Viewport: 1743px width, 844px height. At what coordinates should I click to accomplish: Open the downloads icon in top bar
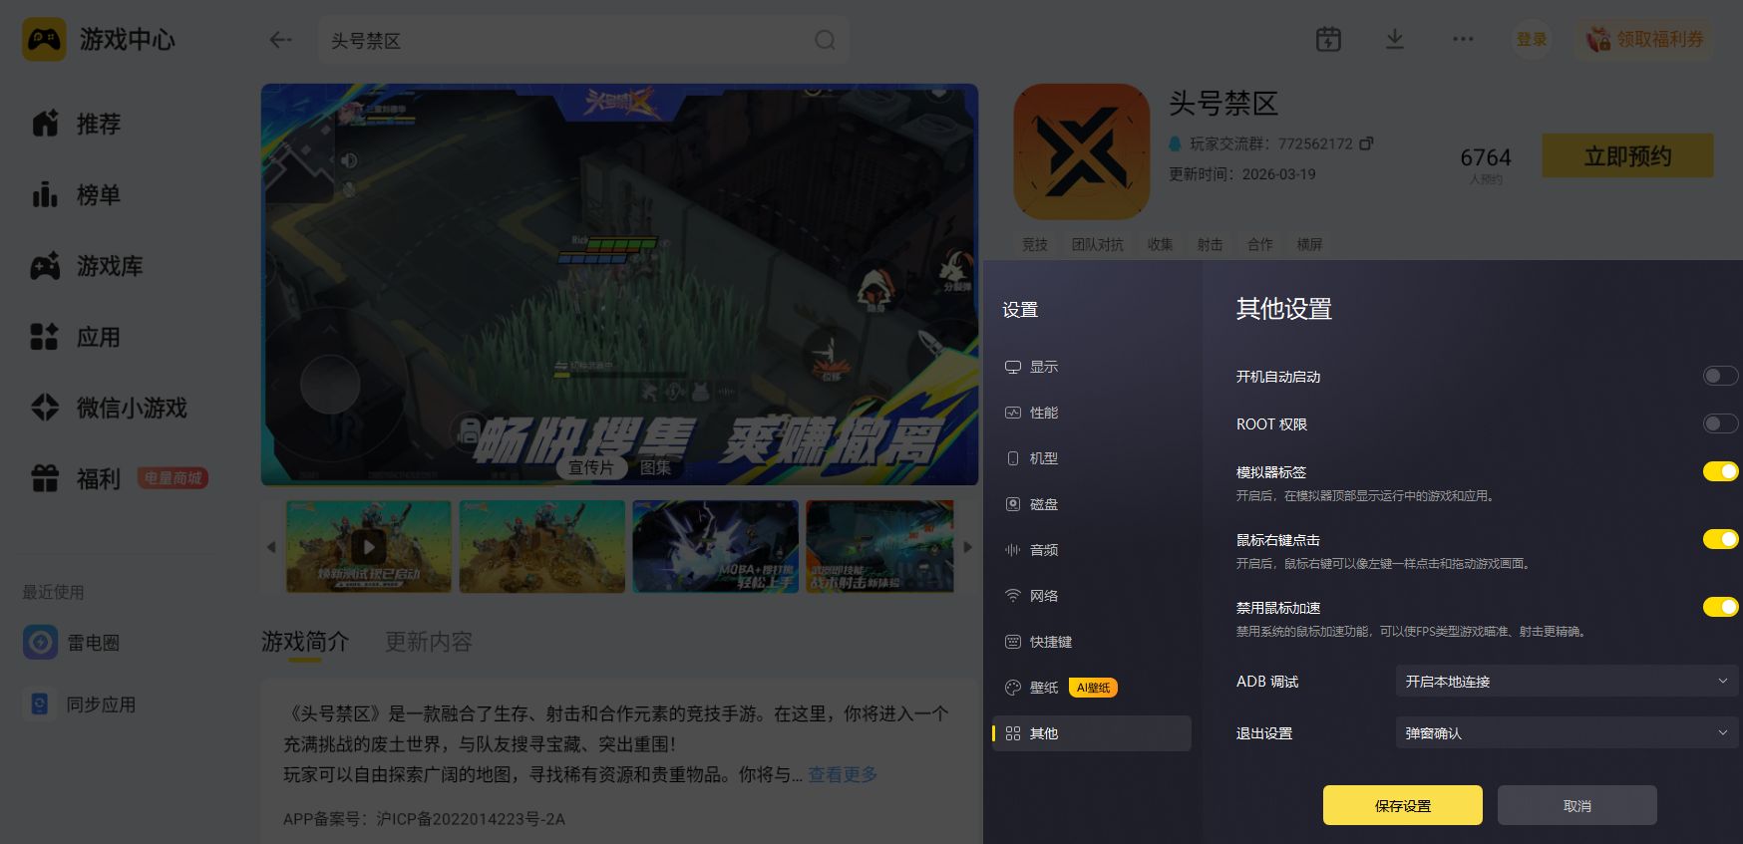pos(1395,39)
